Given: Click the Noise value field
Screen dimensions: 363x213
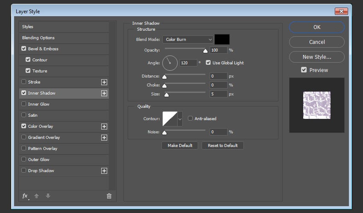Looking at the screenshot, I should click(219, 132).
